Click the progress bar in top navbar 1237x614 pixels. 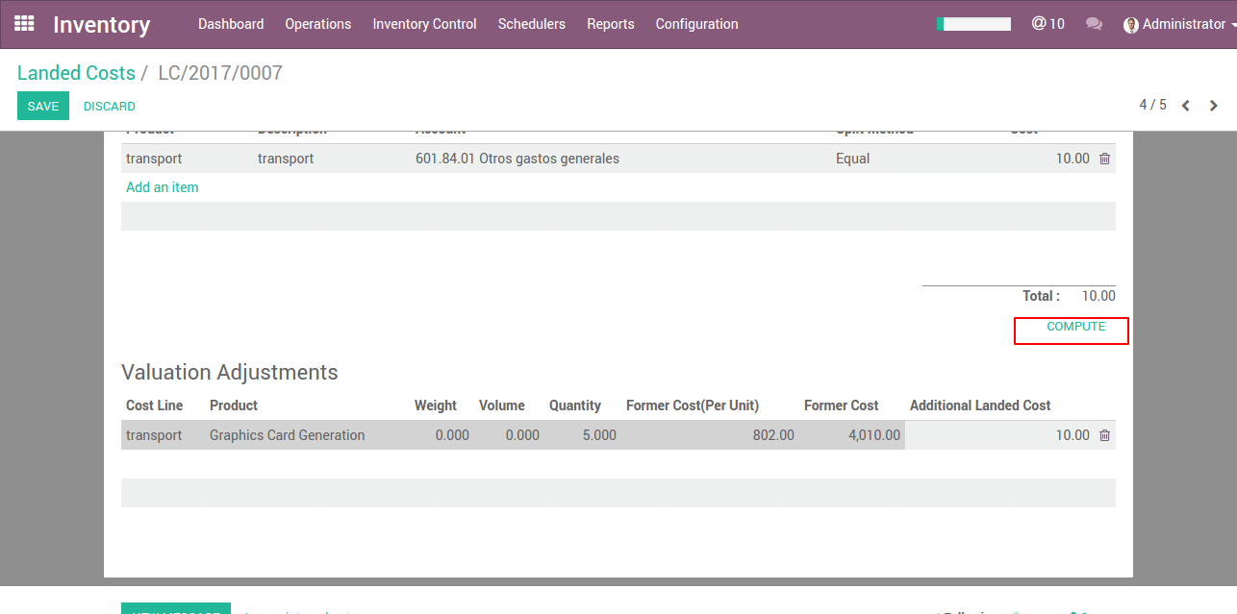[x=973, y=24]
